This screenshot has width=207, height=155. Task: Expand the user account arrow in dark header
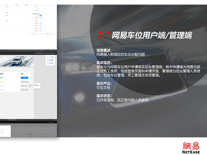54,53
